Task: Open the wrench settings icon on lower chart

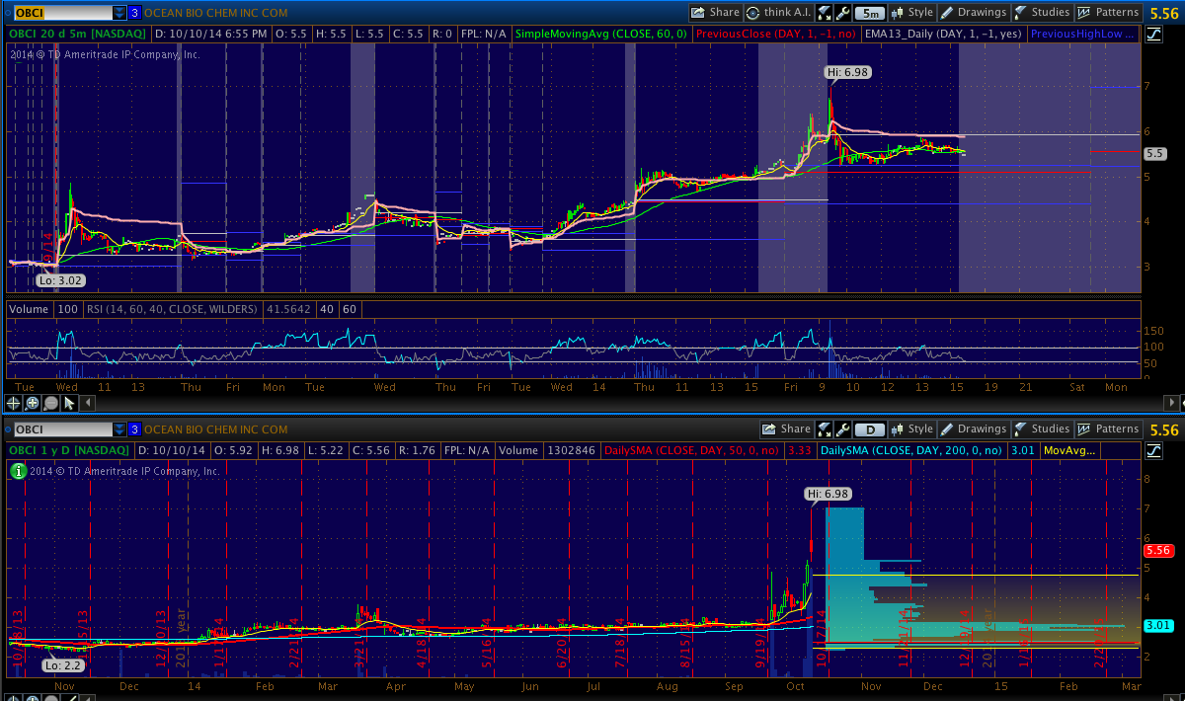Action: click(842, 429)
